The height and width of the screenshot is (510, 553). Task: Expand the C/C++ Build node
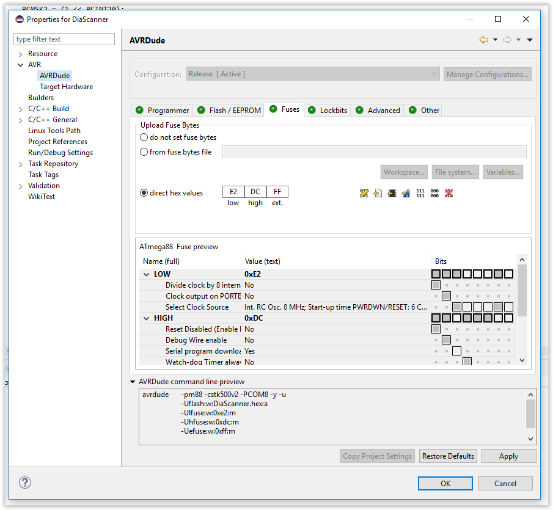20,109
